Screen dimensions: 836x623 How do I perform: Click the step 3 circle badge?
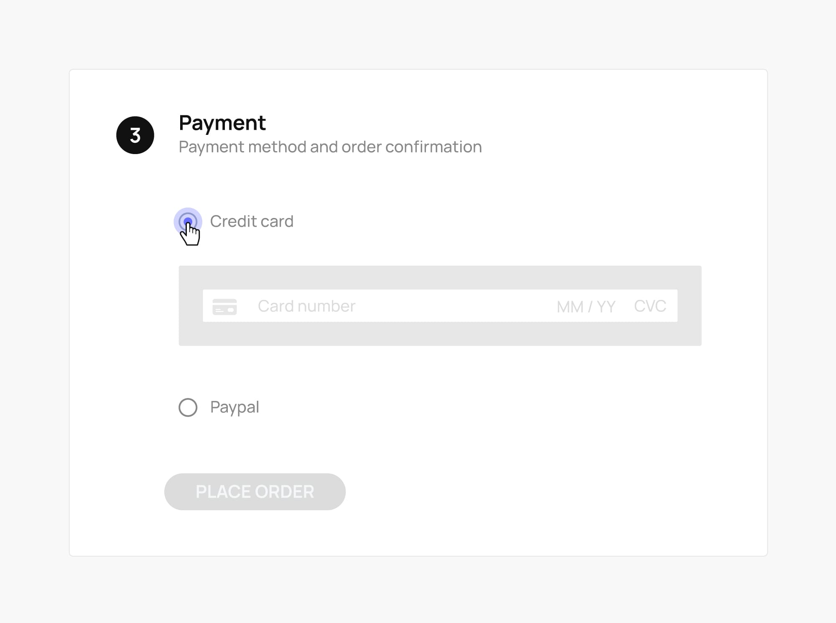pos(135,135)
